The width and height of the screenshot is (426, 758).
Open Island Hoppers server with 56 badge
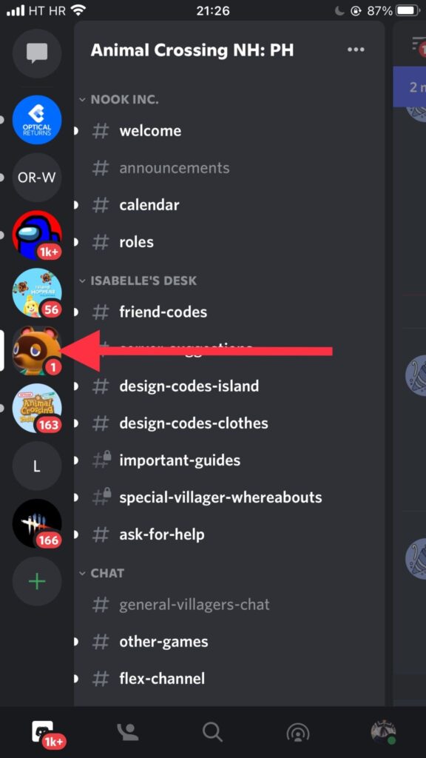coord(37,292)
